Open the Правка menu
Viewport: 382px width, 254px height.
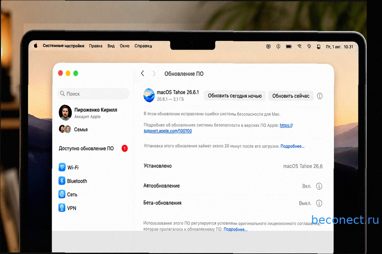coord(96,46)
